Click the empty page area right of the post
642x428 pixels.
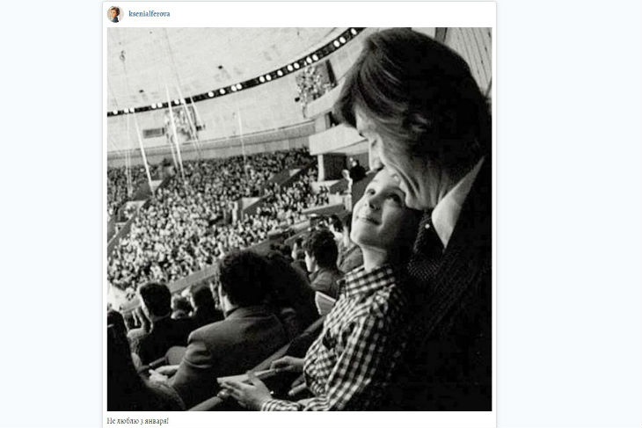(572, 220)
